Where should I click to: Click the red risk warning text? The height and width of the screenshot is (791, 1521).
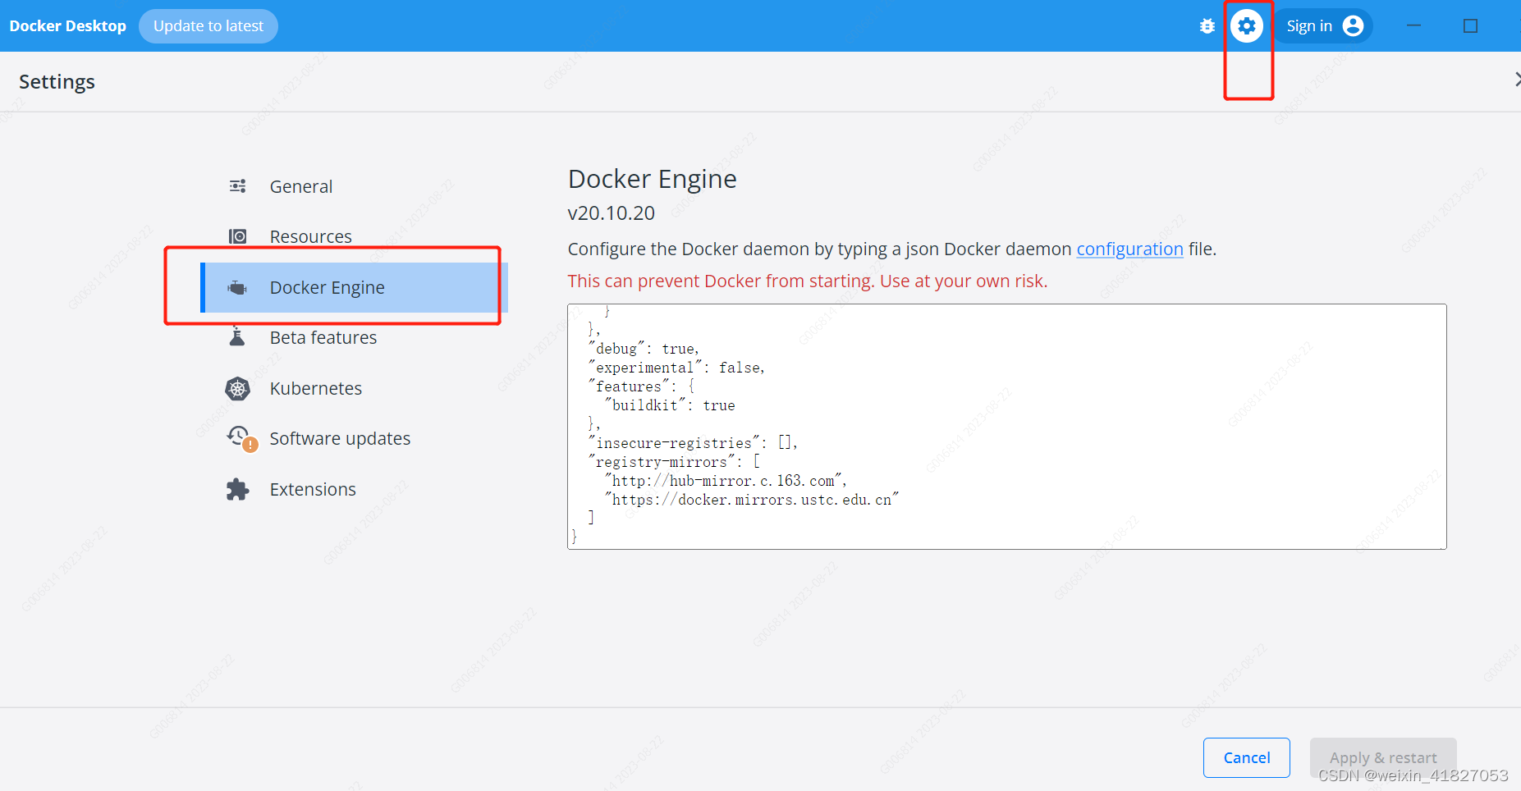coord(808,281)
